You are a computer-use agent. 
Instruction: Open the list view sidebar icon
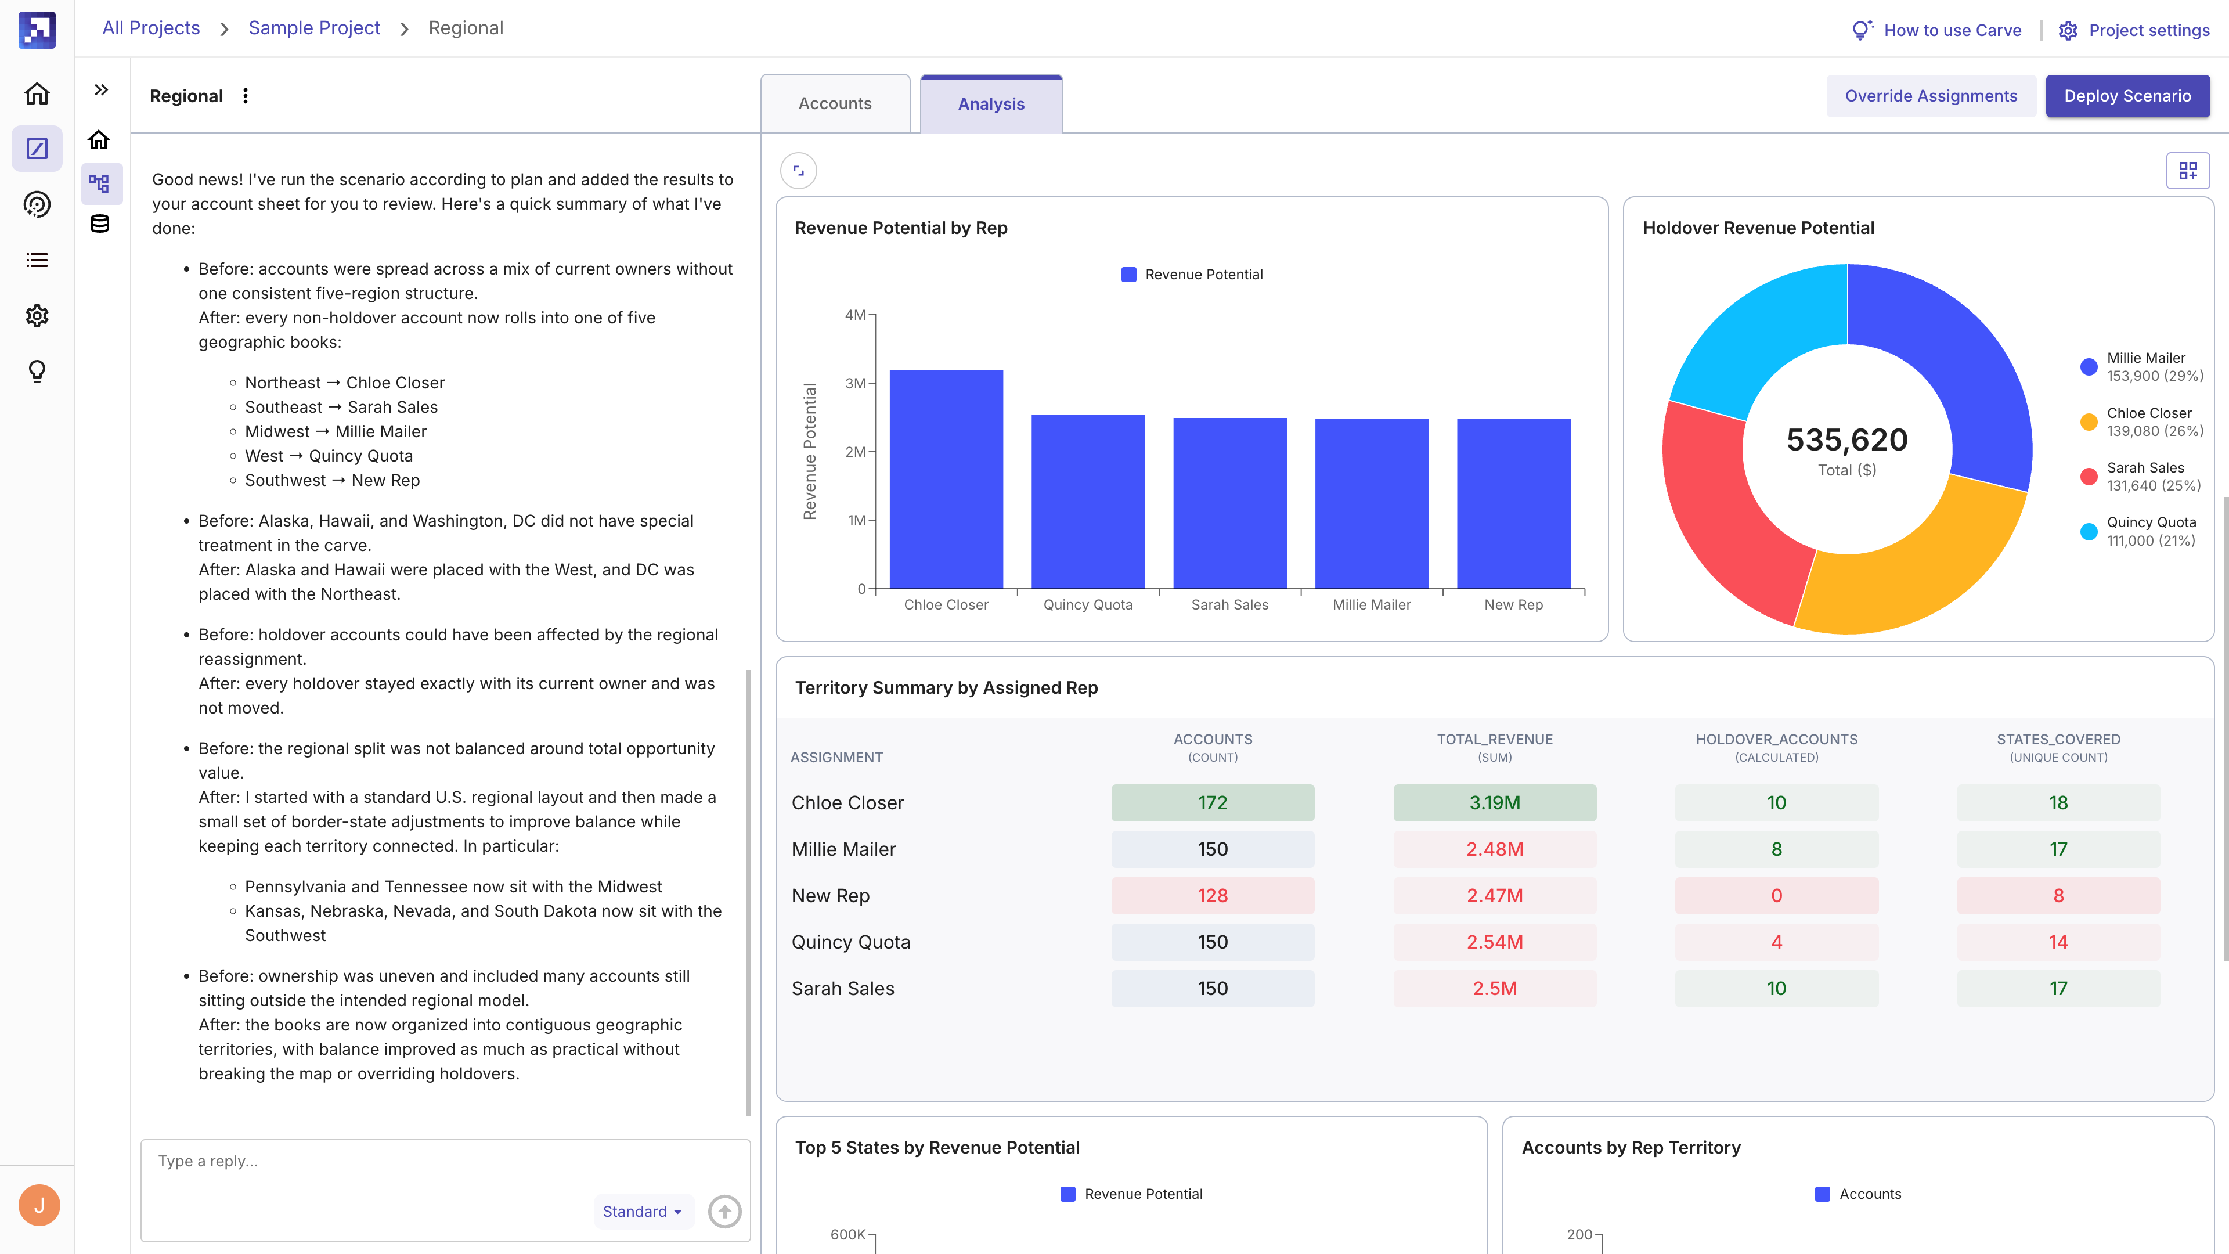37,260
